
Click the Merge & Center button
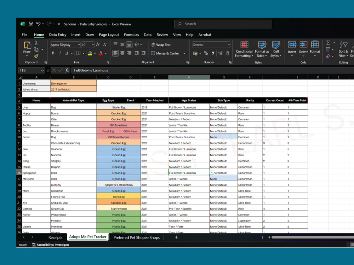pos(165,53)
